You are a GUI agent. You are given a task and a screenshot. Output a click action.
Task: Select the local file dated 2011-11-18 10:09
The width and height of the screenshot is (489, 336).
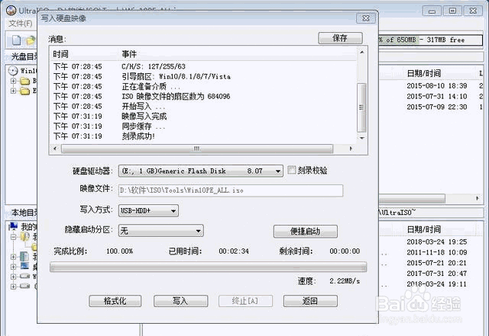pyautogui.click(x=431, y=252)
